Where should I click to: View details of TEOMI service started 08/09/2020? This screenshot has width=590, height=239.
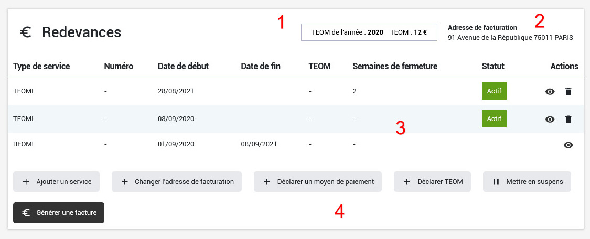tap(550, 119)
